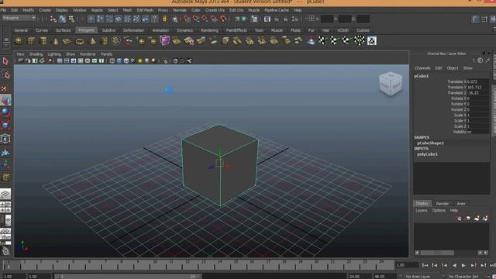Select the four view layout icon

[5, 207]
